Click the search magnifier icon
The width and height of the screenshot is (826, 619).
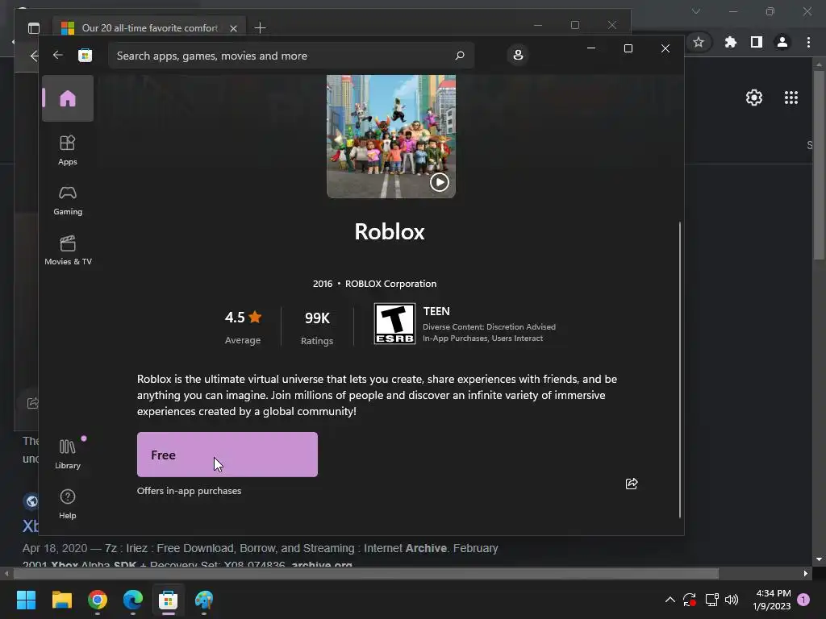(x=460, y=56)
